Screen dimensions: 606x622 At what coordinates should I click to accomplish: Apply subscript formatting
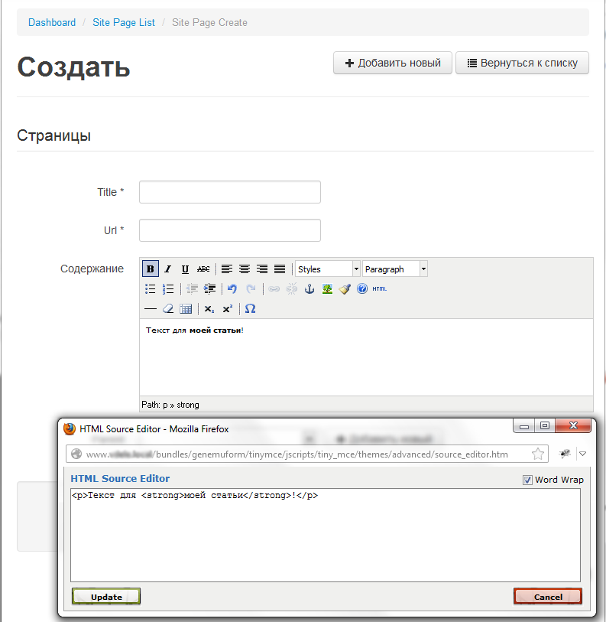click(x=209, y=308)
